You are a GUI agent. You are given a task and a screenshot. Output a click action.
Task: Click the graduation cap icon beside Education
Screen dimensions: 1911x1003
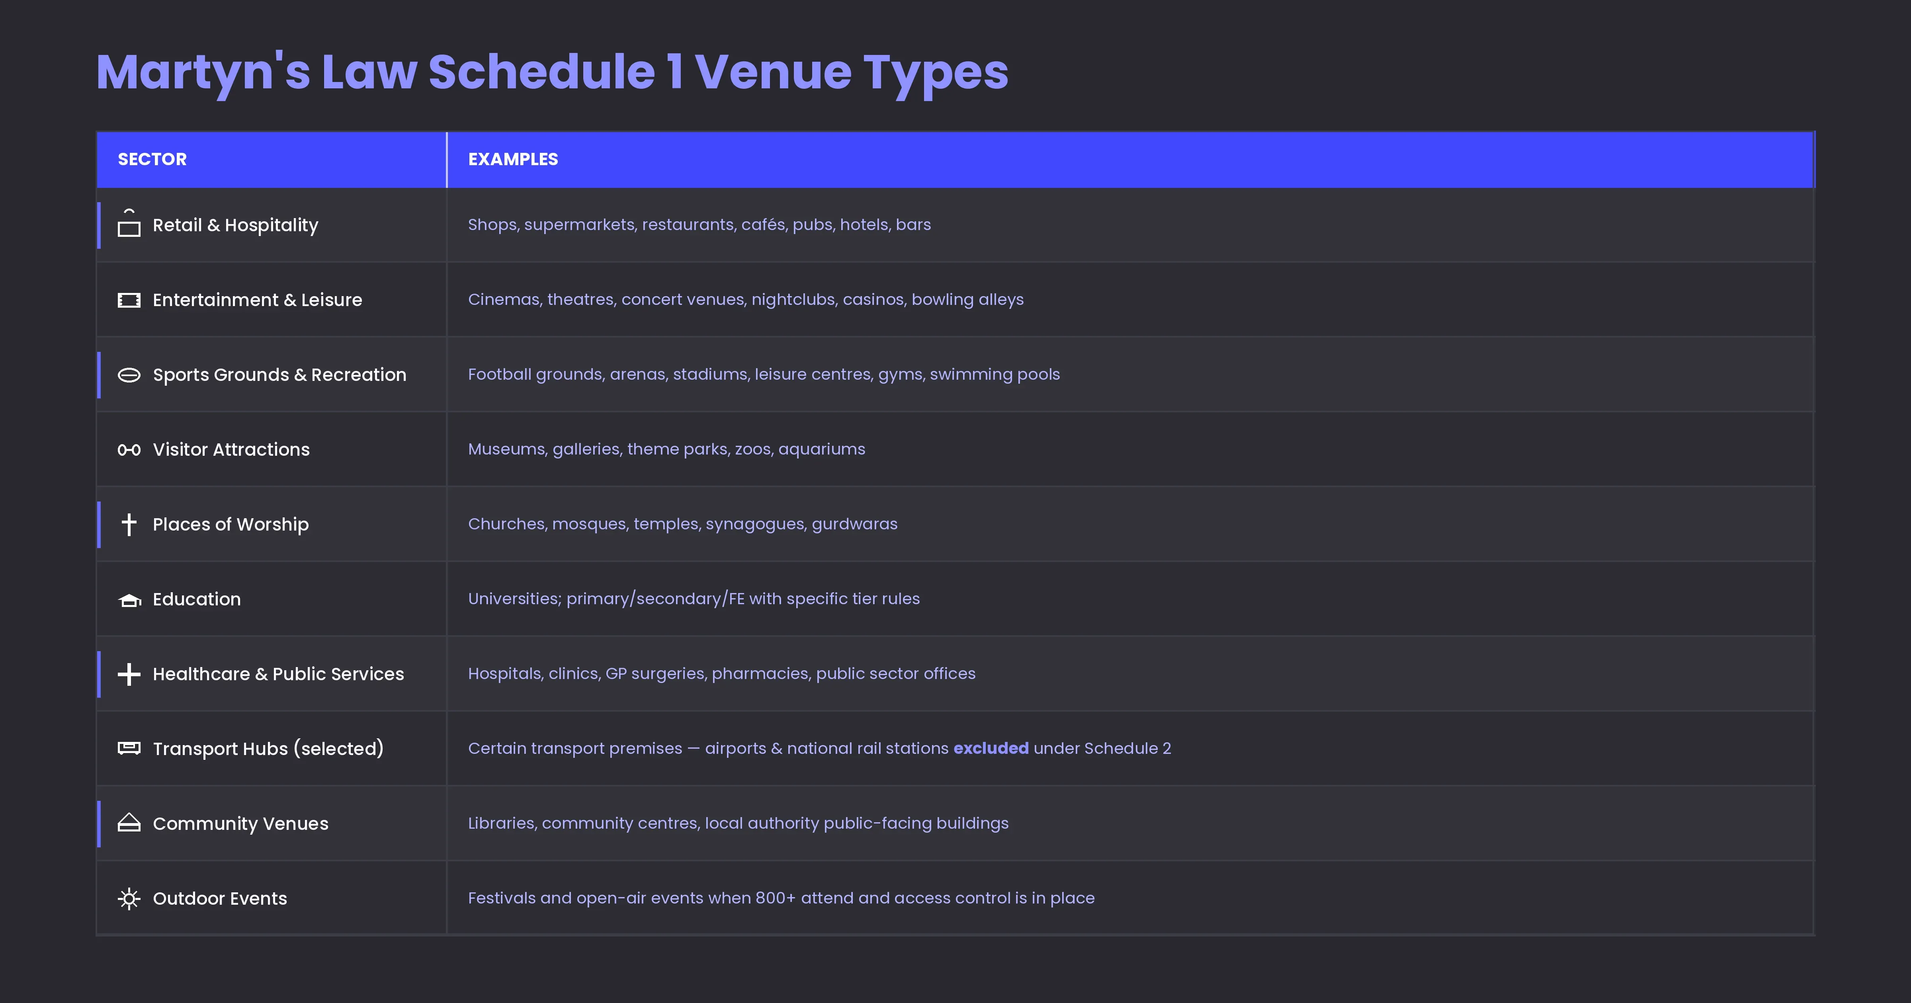130,600
